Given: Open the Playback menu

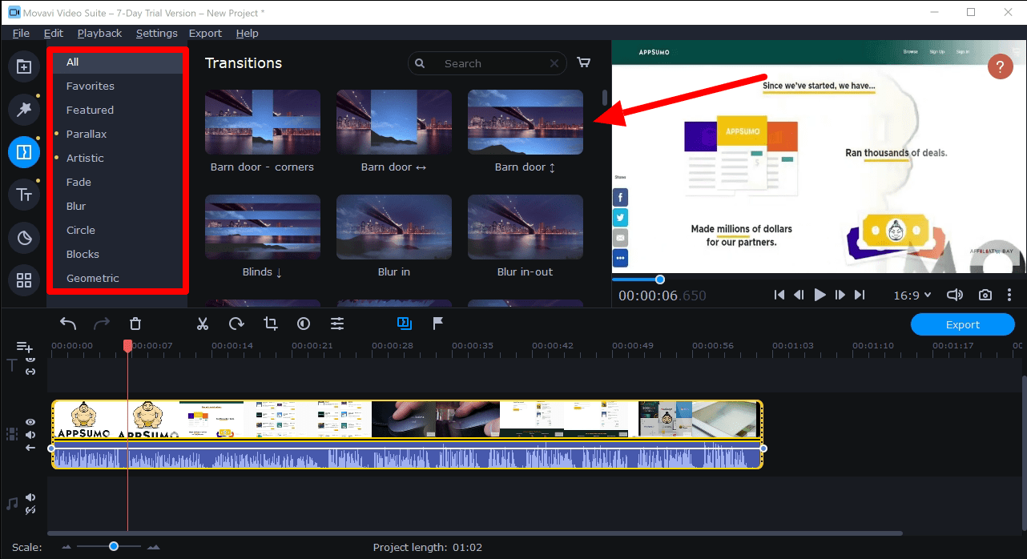Looking at the screenshot, I should click(x=99, y=33).
